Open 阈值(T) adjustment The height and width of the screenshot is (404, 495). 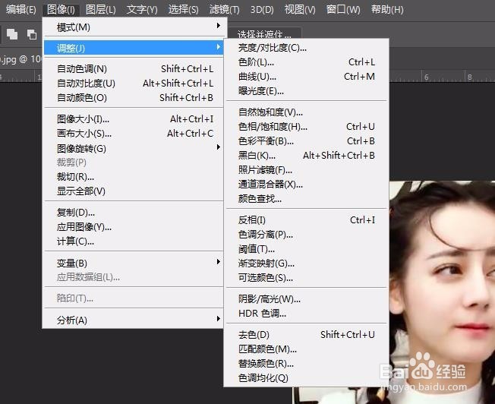(306, 249)
